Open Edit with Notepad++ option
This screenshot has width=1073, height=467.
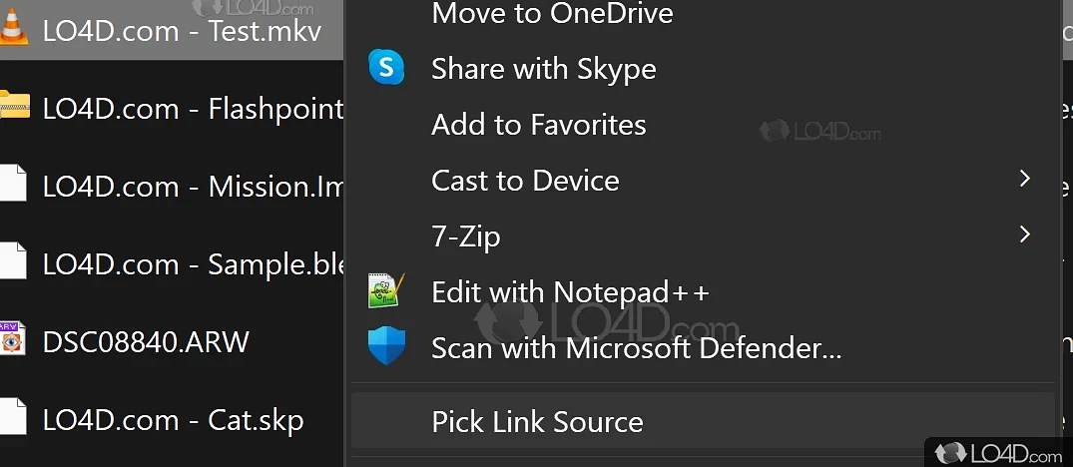[570, 291]
